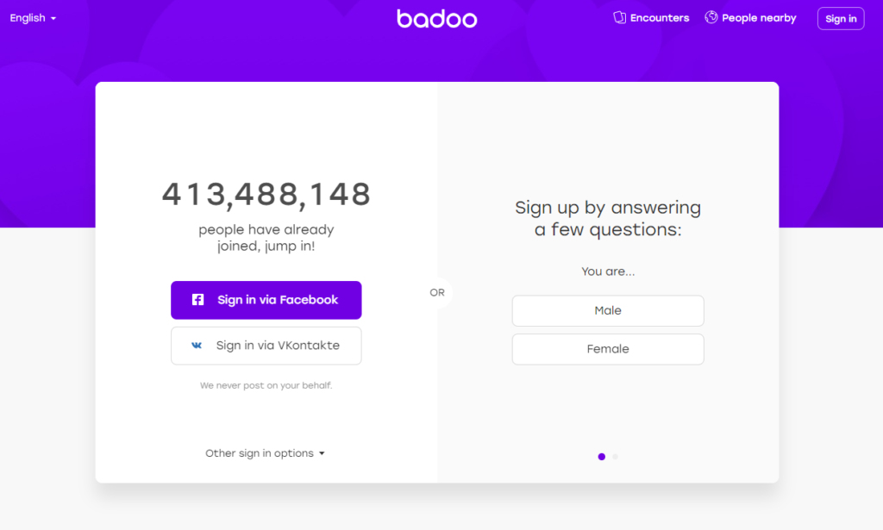The width and height of the screenshot is (883, 530).
Task: Click the arrow next to Other sign in options
Action: pos(322,453)
